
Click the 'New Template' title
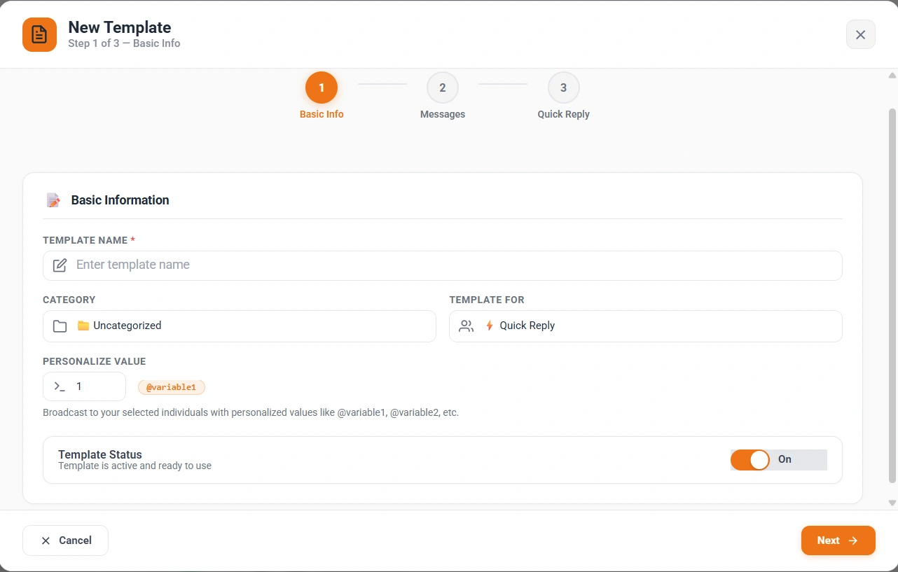pos(120,27)
